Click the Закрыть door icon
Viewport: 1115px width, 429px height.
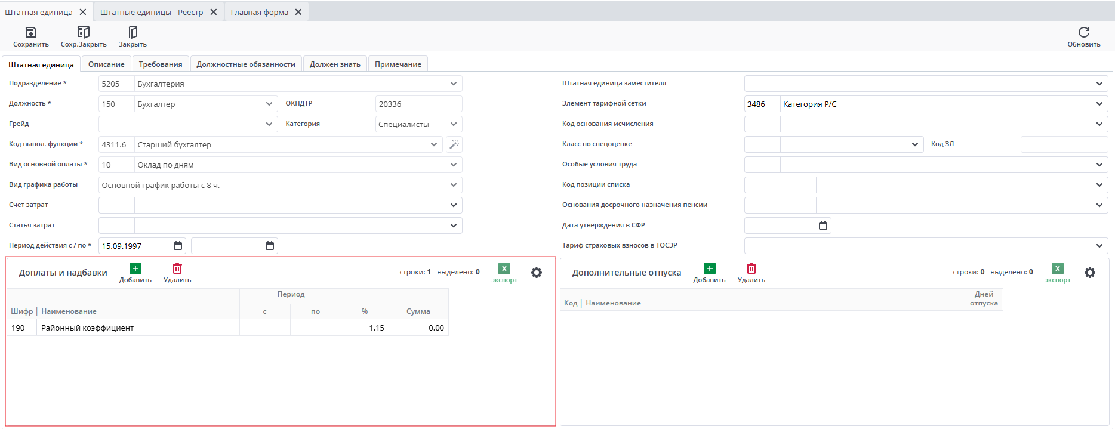pos(133,32)
